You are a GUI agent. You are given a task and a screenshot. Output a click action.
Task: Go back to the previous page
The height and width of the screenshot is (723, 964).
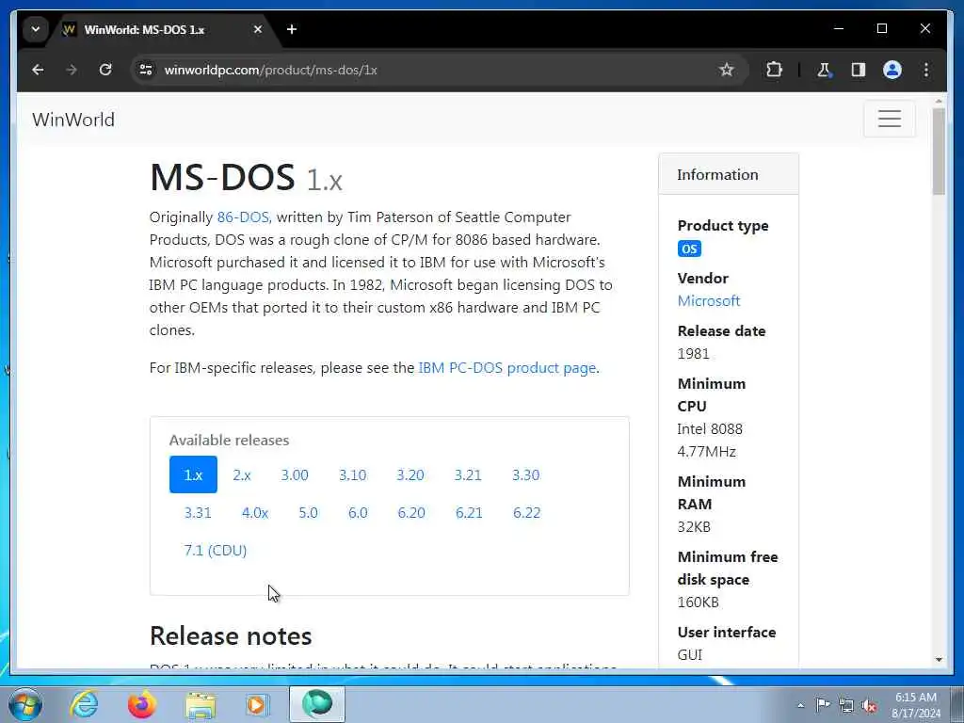(38, 70)
